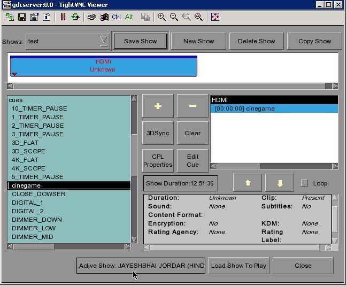
Task: Click the Auto Zoom magnifier icon
Action: pyautogui.click(x=198, y=17)
